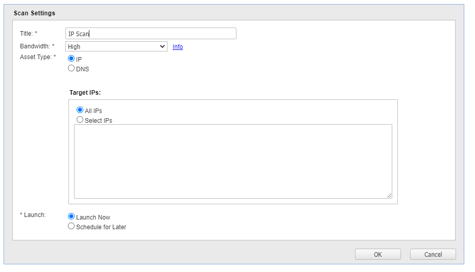The image size is (475, 272).
Task: Click the 'Target IPs:' section heading
Action: click(x=85, y=93)
